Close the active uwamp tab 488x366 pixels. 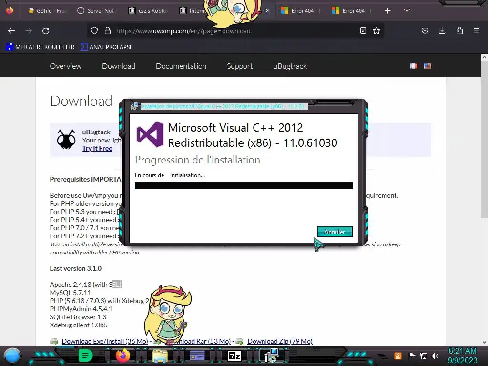point(268,11)
